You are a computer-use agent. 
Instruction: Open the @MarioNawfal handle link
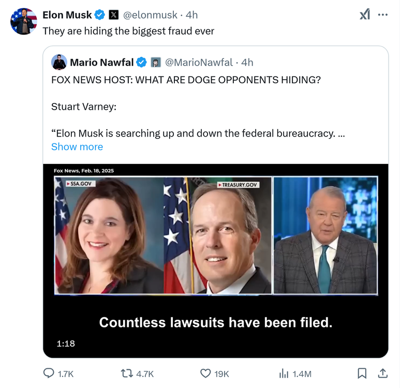point(199,62)
